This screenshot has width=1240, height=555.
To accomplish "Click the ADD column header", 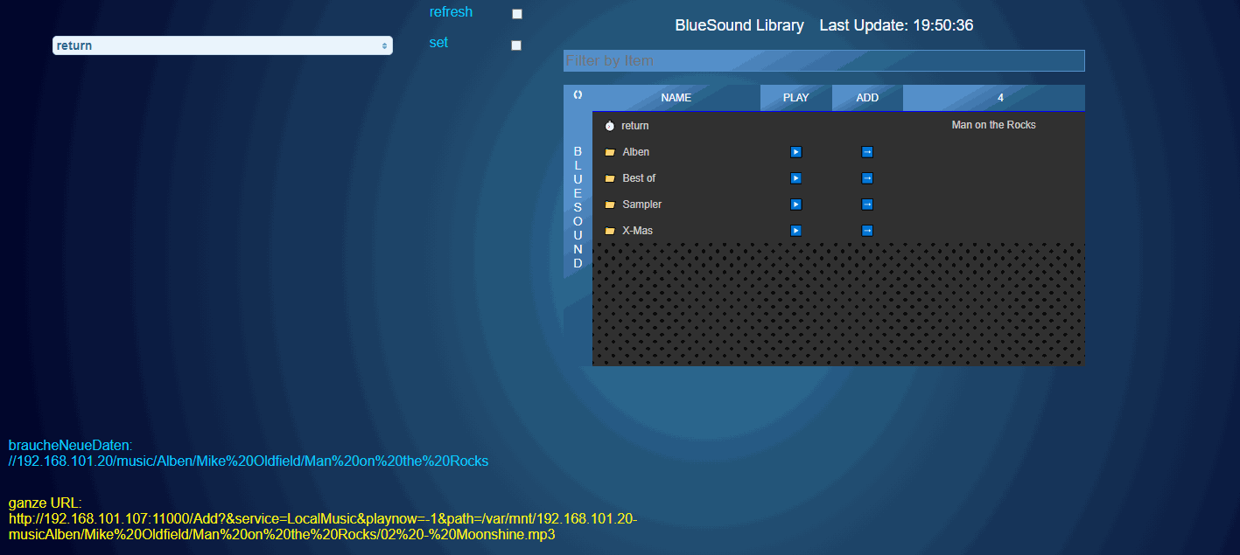I will 867,98.
